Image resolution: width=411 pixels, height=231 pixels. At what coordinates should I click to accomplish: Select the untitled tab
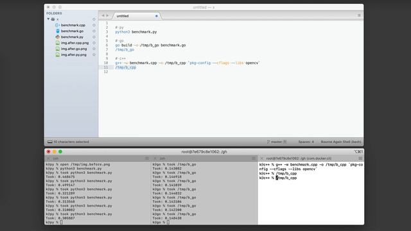tap(137, 16)
